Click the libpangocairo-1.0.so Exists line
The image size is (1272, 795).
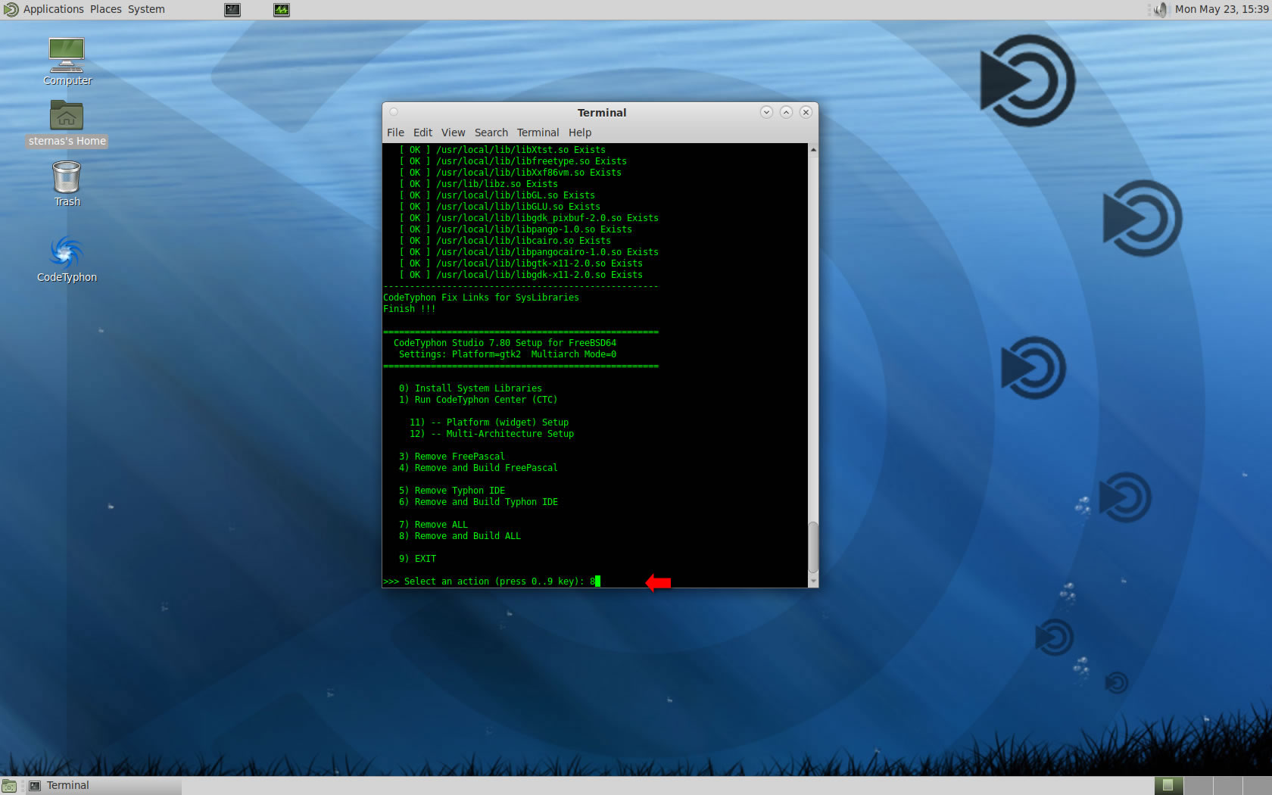tap(528, 252)
